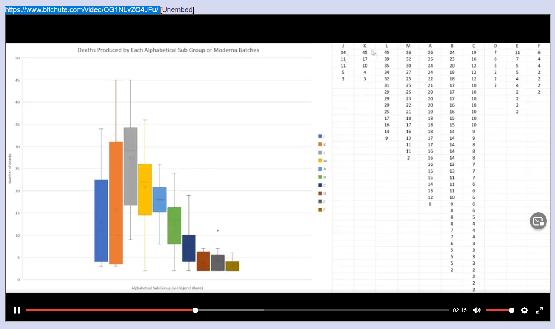Click the green B legend swatch
The image size is (555, 329).
pos(320,177)
